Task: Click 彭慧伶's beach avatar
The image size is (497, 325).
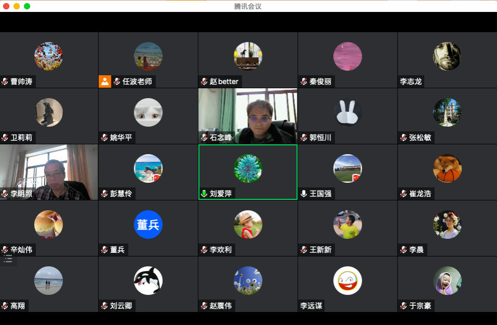Action: [x=148, y=168]
